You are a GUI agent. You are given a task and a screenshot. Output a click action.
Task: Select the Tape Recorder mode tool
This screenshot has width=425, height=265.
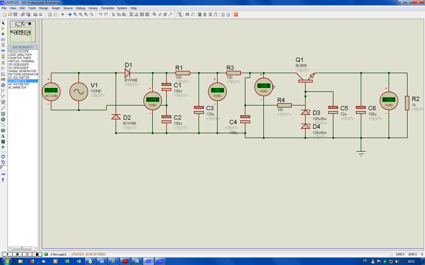coord(3,79)
